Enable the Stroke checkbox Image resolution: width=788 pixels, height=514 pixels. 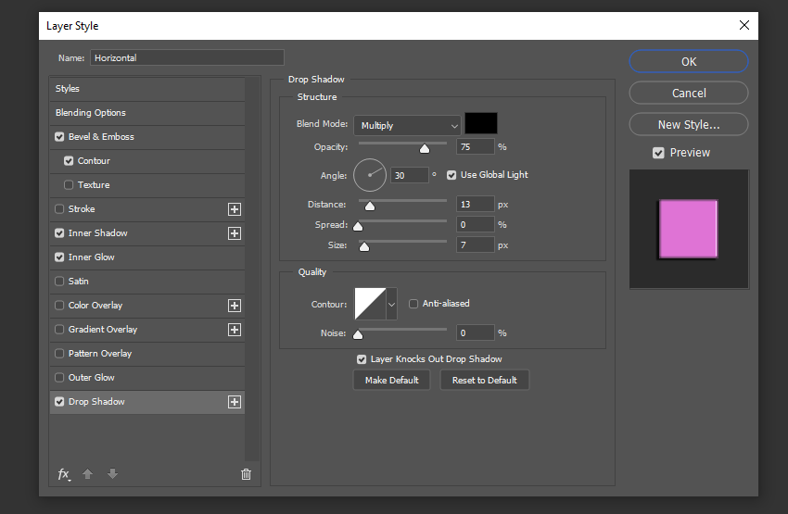(x=59, y=208)
